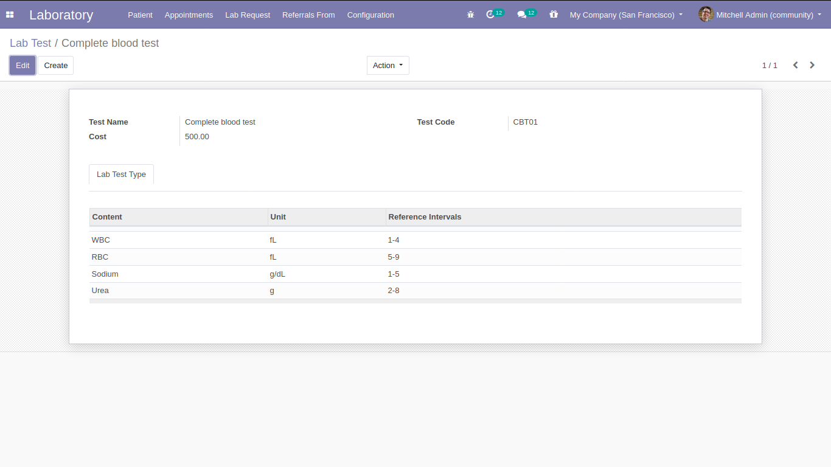Open Mitchell Admin user menu
Image resolution: width=831 pixels, height=467 pixels.
[765, 15]
